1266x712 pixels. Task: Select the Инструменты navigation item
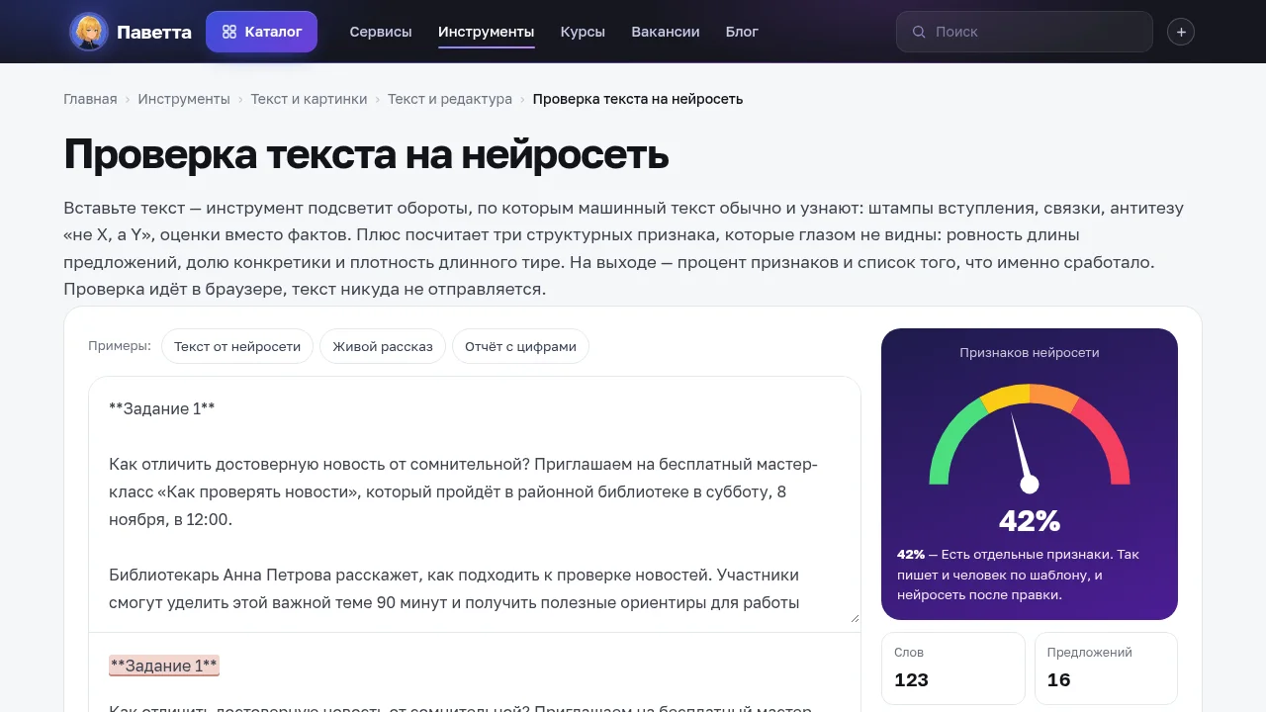click(486, 32)
